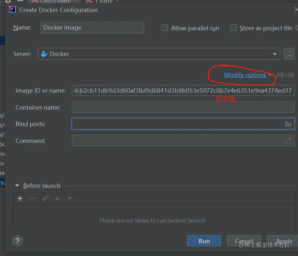Click the Cancel button
The height and width of the screenshot is (256, 298).
point(244,241)
